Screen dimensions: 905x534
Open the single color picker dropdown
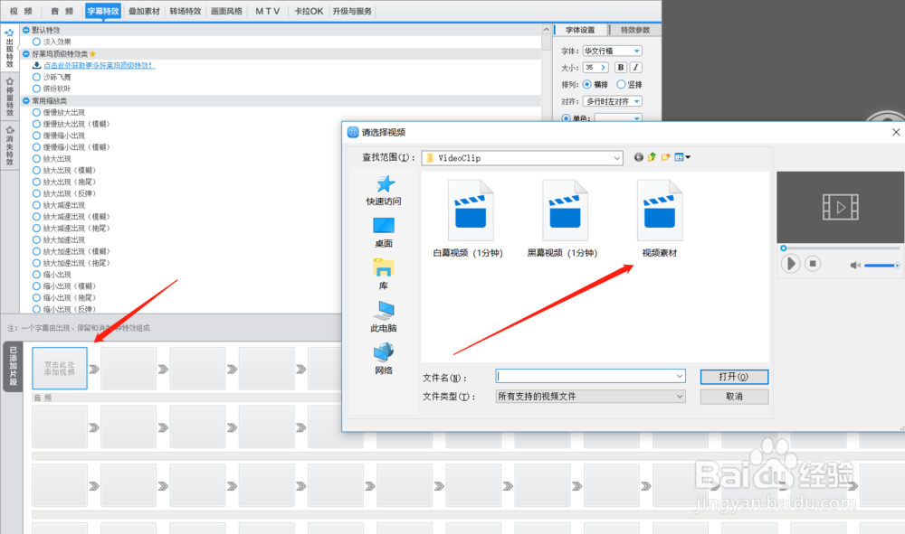point(618,118)
